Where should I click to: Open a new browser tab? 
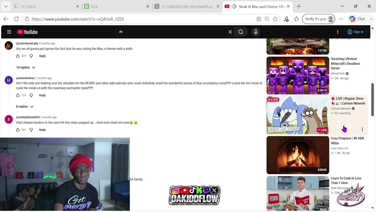(x=299, y=6)
